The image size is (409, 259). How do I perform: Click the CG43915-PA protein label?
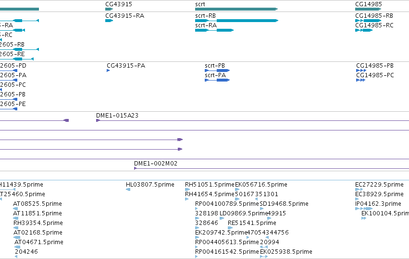[x=126, y=66]
